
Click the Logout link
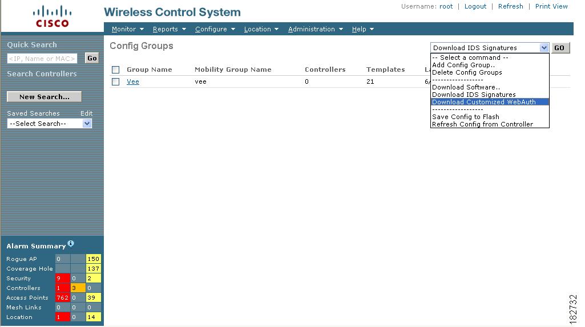475,6
